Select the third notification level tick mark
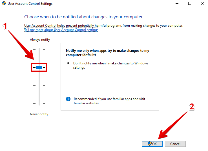 pyautogui.click(x=39, y=85)
